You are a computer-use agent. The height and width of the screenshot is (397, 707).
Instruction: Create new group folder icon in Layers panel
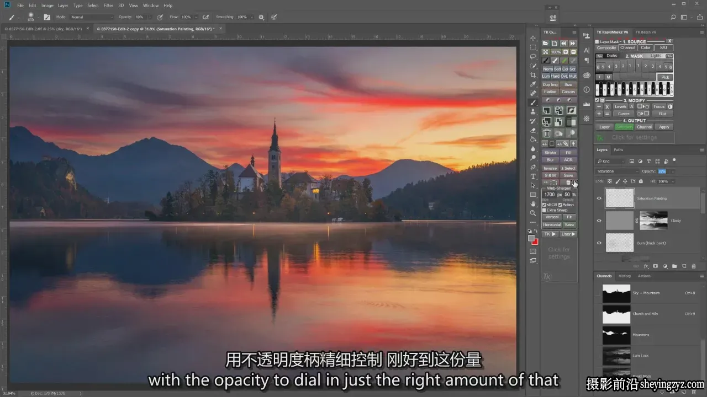tap(674, 266)
